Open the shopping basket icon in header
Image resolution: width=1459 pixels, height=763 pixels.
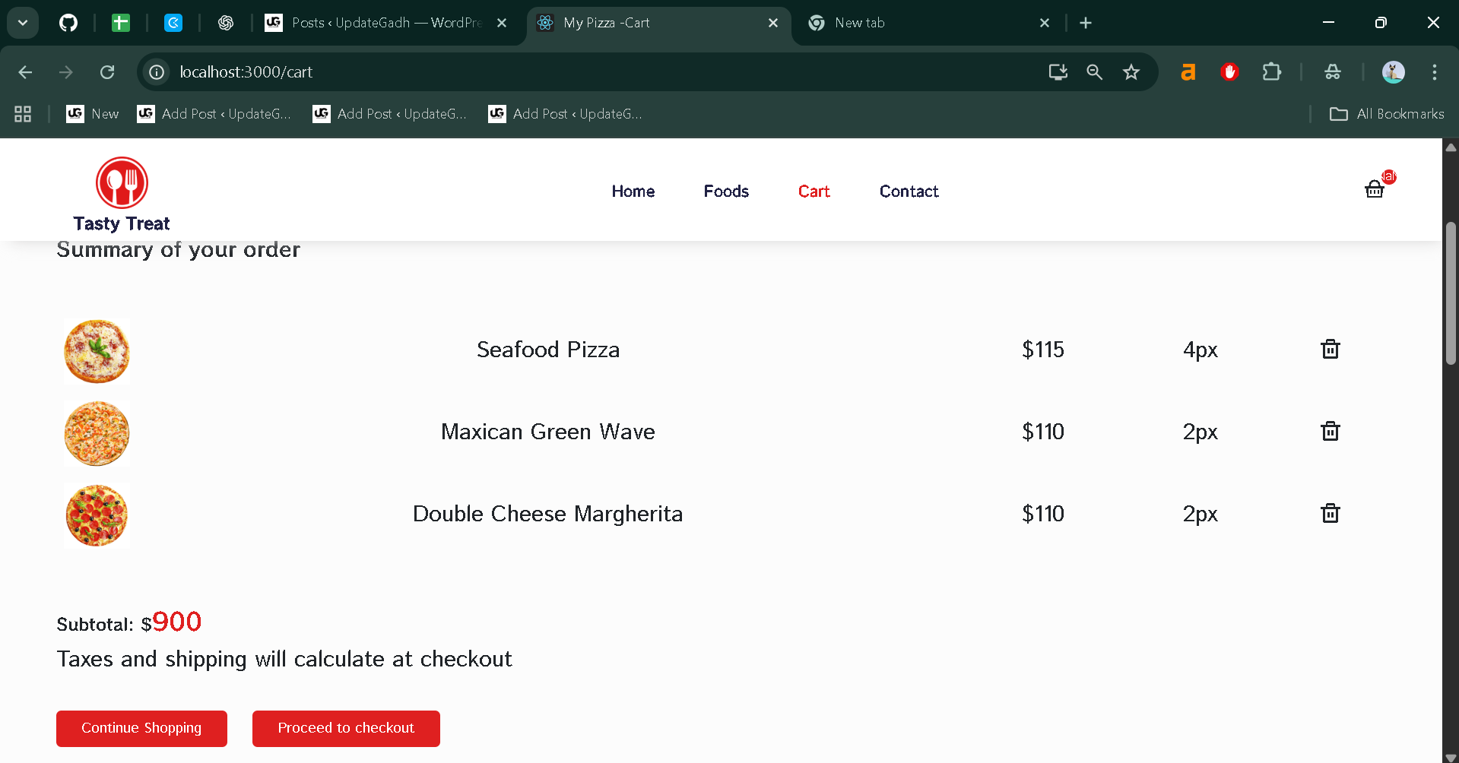tap(1375, 189)
